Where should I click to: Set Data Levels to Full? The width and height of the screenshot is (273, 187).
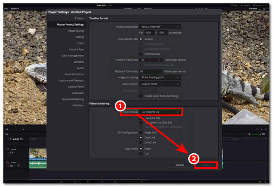[141, 154]
